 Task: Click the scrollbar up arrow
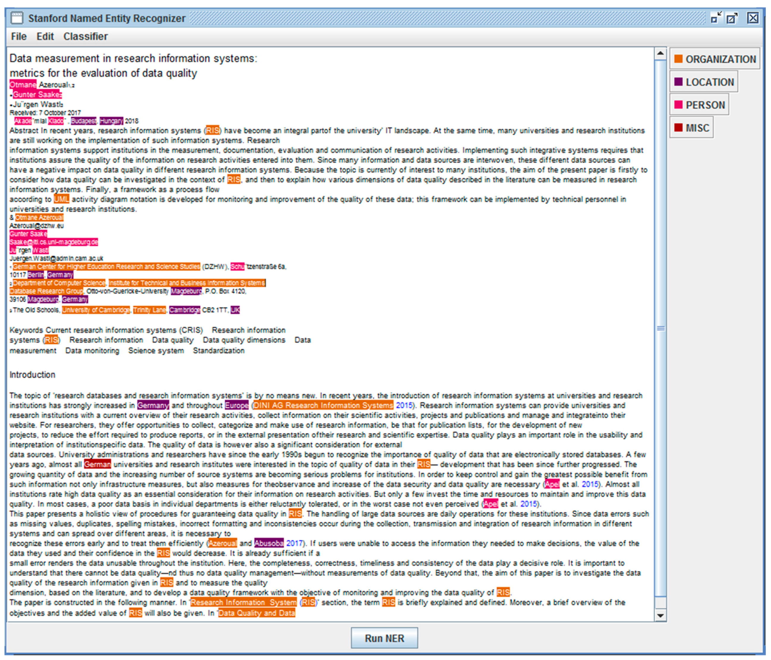(660, 53)
